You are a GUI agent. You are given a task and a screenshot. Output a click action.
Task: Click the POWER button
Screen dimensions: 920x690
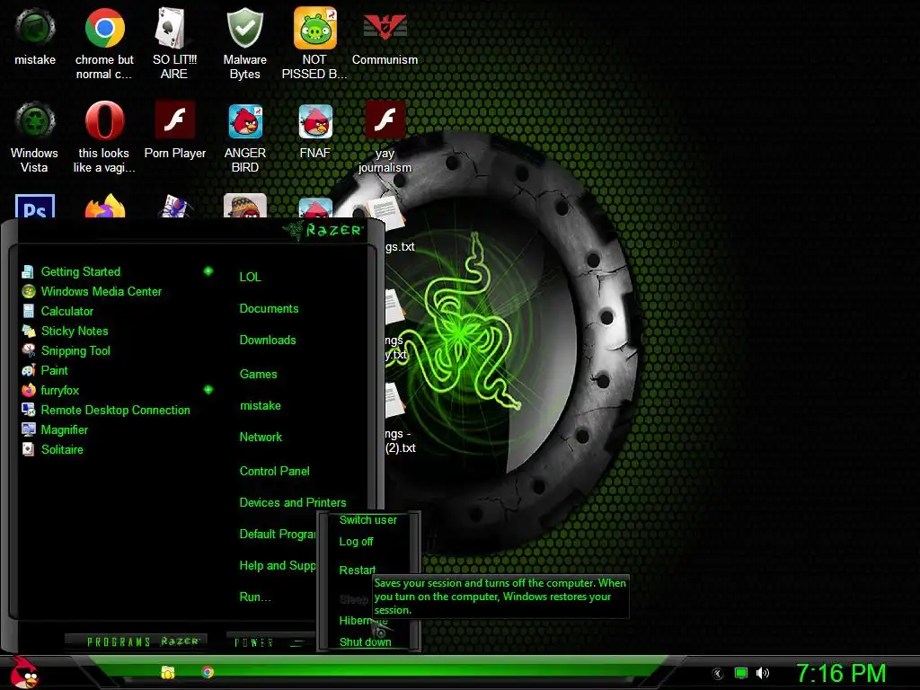click(x=253, y=642)
